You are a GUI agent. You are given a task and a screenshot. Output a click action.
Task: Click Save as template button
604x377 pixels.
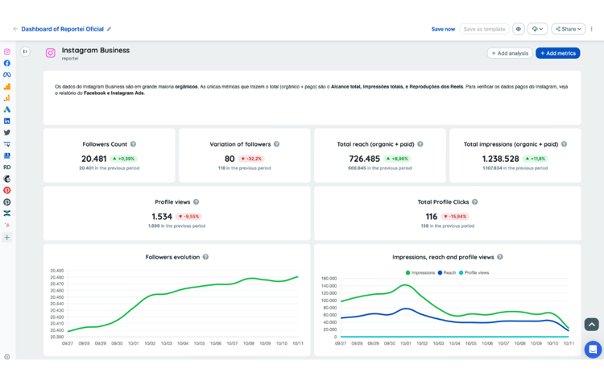point(484,29)
